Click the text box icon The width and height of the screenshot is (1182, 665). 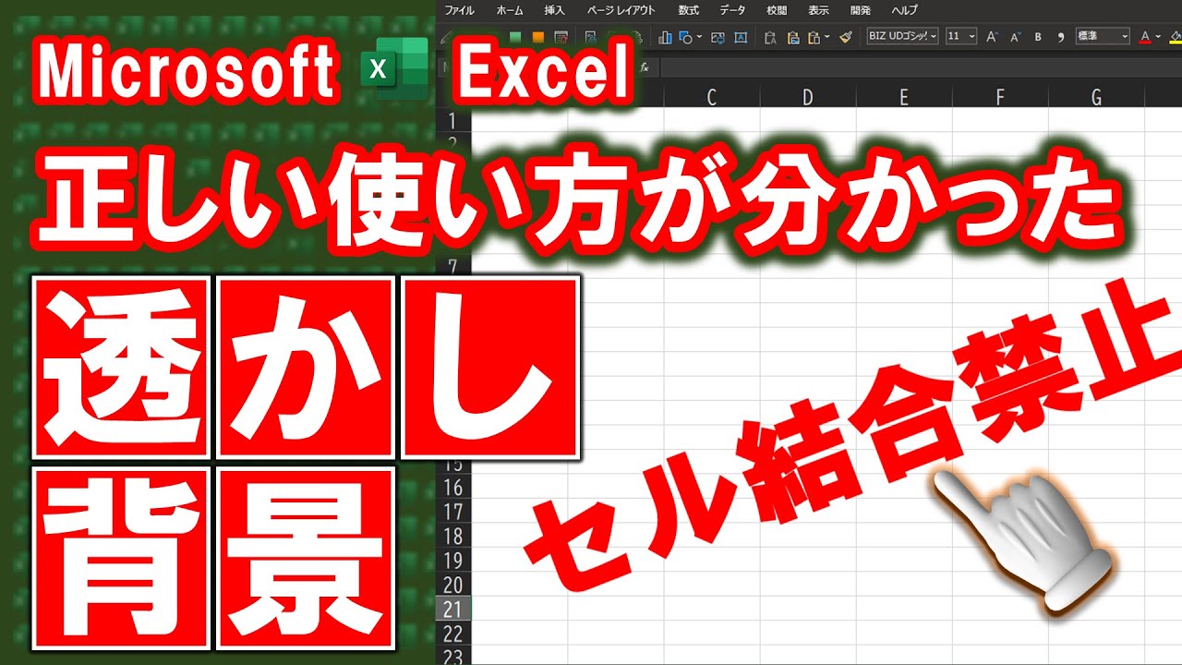[741, 37]
